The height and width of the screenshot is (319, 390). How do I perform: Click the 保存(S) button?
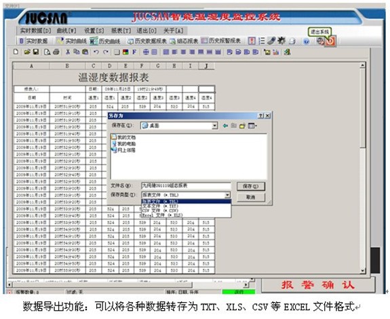[x=251, y=186]
